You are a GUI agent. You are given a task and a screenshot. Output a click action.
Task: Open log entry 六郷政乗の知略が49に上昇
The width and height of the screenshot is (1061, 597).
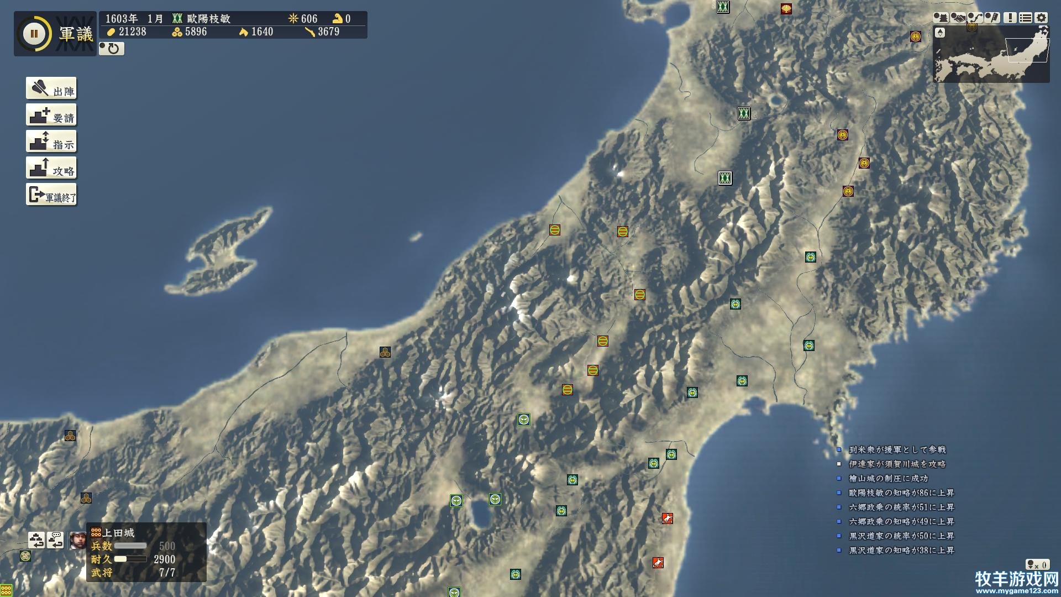click(902, 521)
